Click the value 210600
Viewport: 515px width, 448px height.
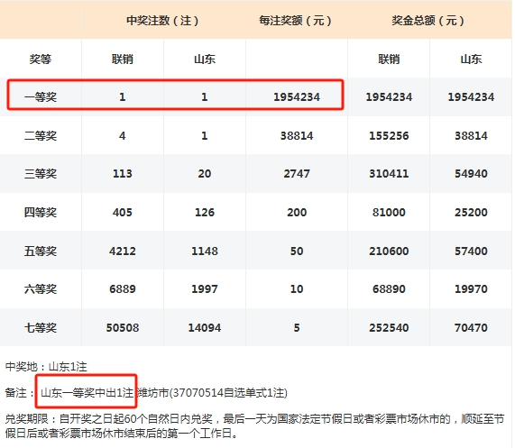[x=389, y=251]
